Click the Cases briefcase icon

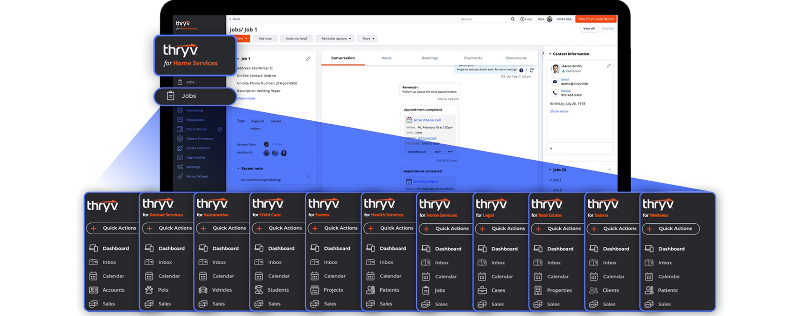[x=482, y=290]
